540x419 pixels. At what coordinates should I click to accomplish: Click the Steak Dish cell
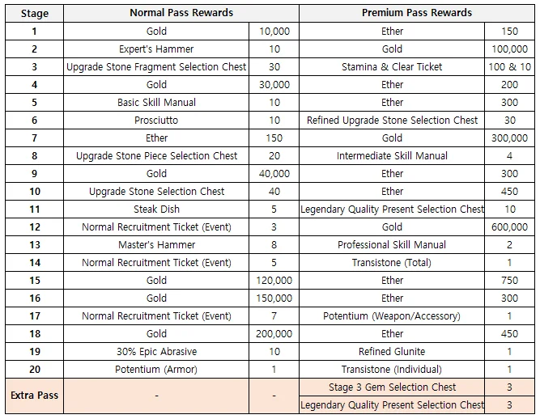tap(157, 209)
